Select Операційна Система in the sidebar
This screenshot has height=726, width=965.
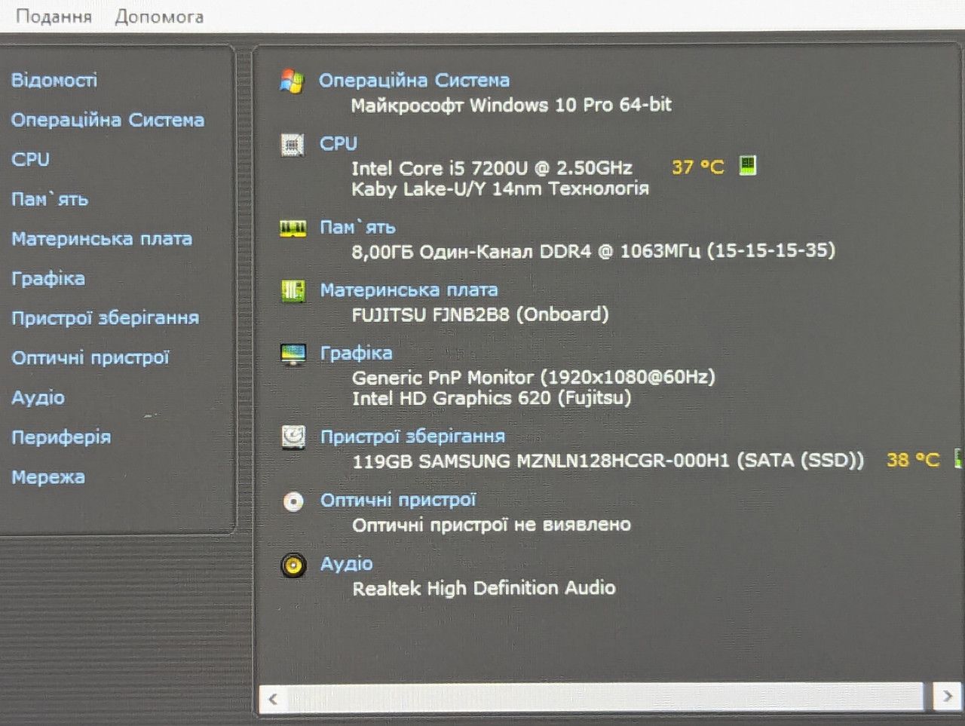[108, 120]
